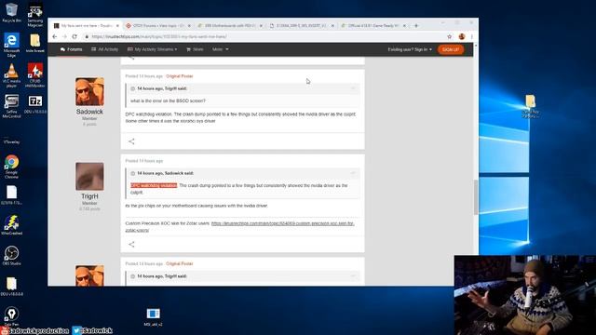Launch OBS Studio from the desktop
Image resolution: width=596 pixels, height=335 pixels.
click(x=11, y=255)
